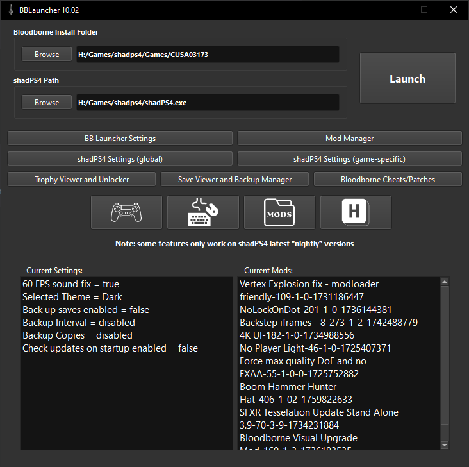Click the Bloodborne install folder path field

[x=208, y=55]
